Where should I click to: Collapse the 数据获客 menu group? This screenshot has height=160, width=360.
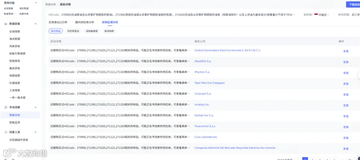point(36,24)
